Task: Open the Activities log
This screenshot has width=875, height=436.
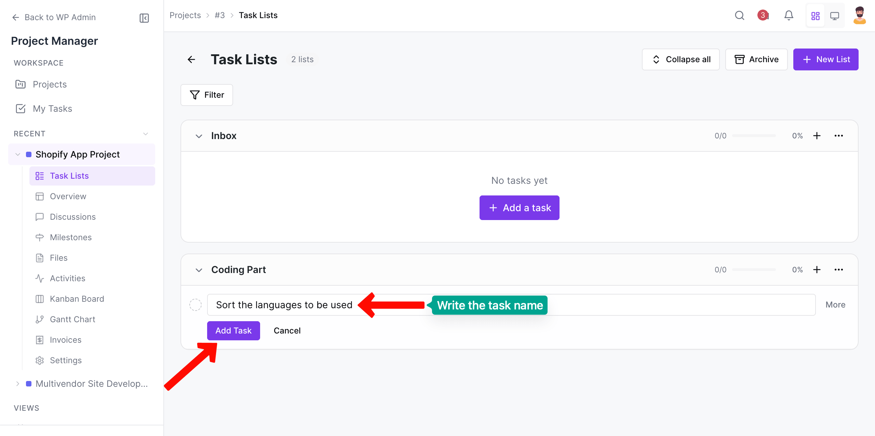Action: 67,278
